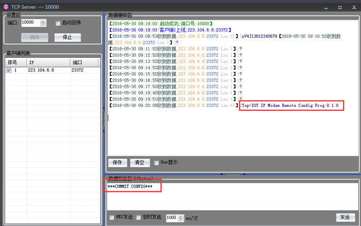This screenshot has width=361, height=226.
Task: Click the 发送 send button
Action: tap(345, 217)
